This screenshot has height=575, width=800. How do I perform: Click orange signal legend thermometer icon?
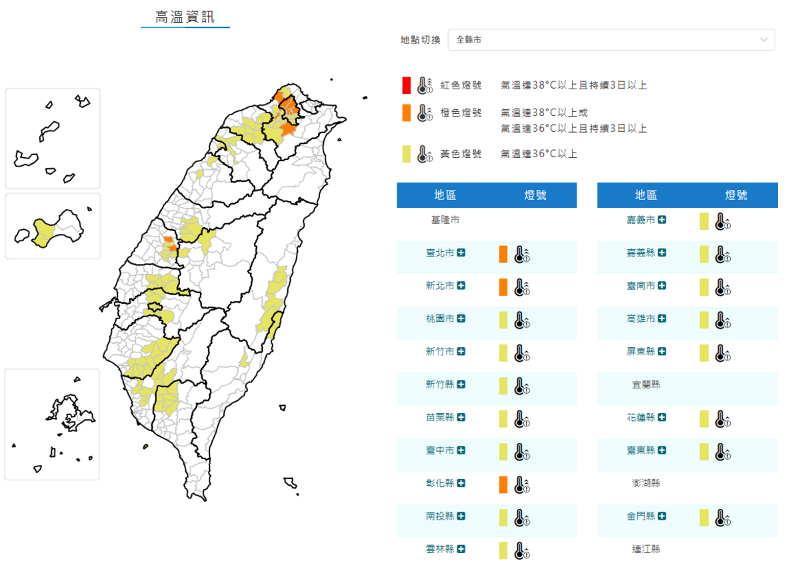[x=425, y=113]
